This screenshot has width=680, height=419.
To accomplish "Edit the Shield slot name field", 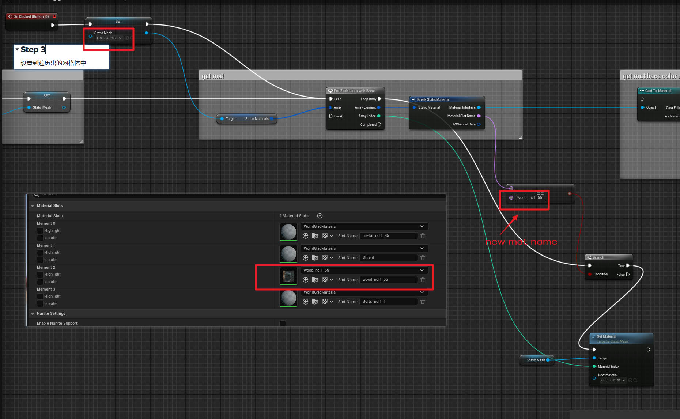I will pyautogui.click(x=388, y=258).
